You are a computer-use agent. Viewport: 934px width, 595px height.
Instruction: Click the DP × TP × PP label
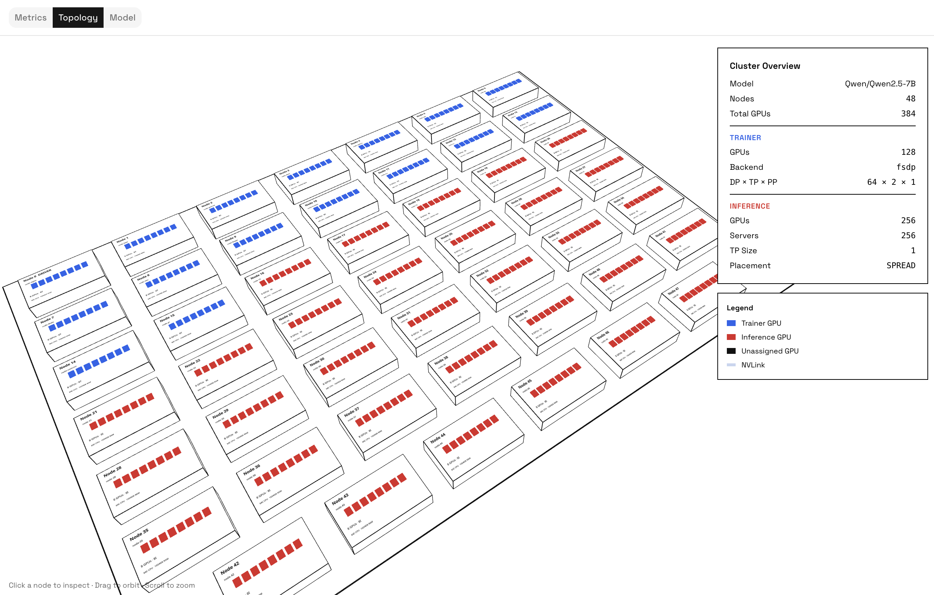point(753,182)
